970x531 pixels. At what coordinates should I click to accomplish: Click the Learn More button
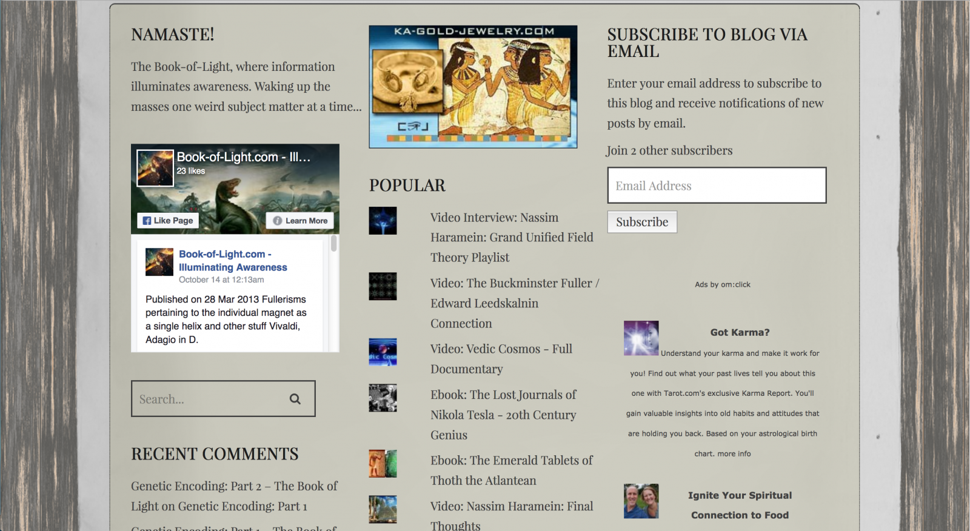pyautogui.click(x=300, y=221)
